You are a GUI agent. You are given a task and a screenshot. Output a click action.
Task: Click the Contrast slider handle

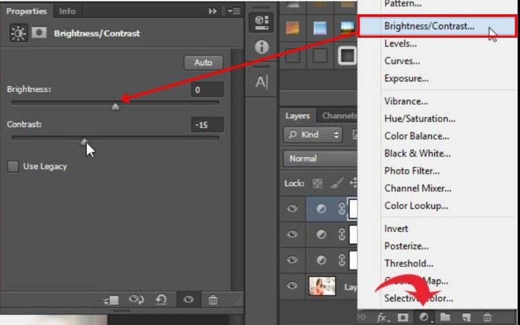[x=84, y=142]
